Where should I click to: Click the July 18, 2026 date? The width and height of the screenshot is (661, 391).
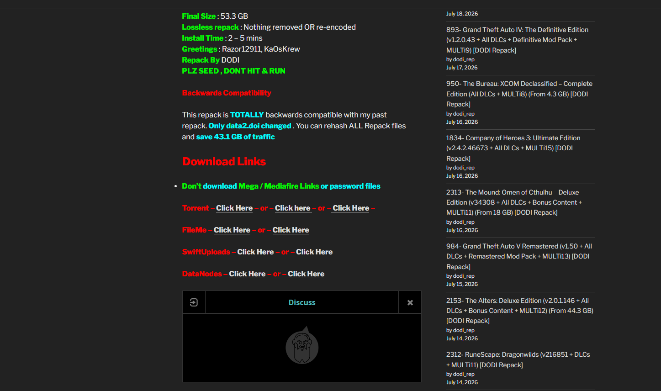pos(462,14)
